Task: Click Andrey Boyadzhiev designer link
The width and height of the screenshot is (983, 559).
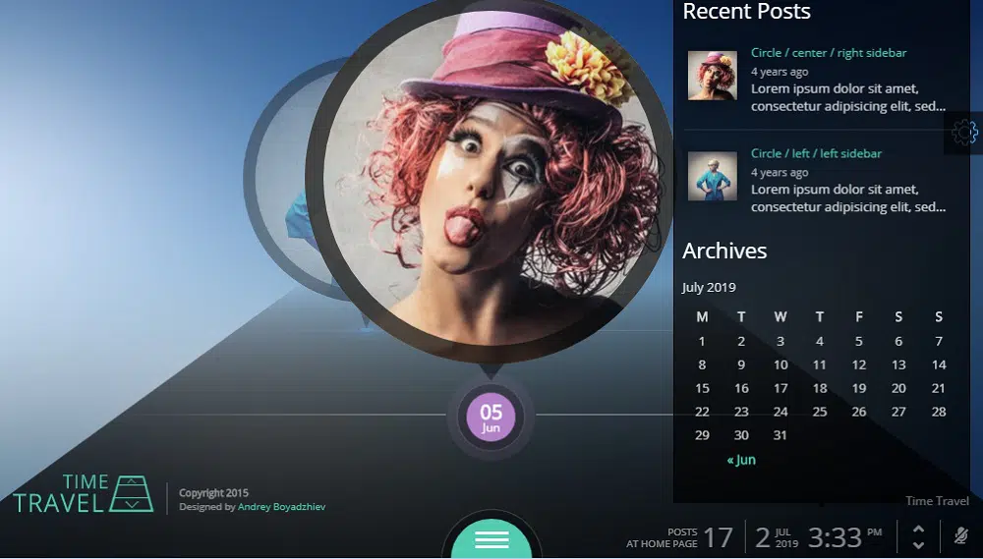Action: 281,507
